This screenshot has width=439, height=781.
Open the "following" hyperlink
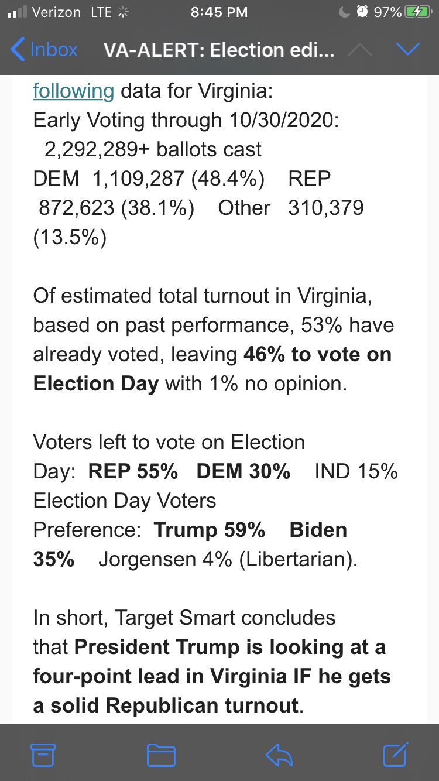tap(73, 91)
